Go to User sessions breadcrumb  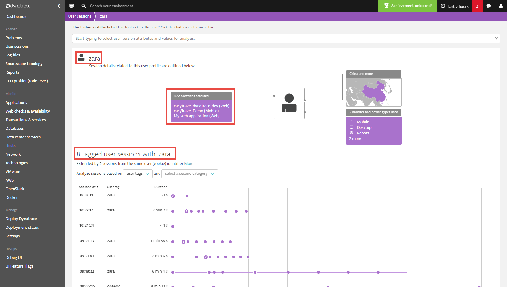click(x=80, y=16)
